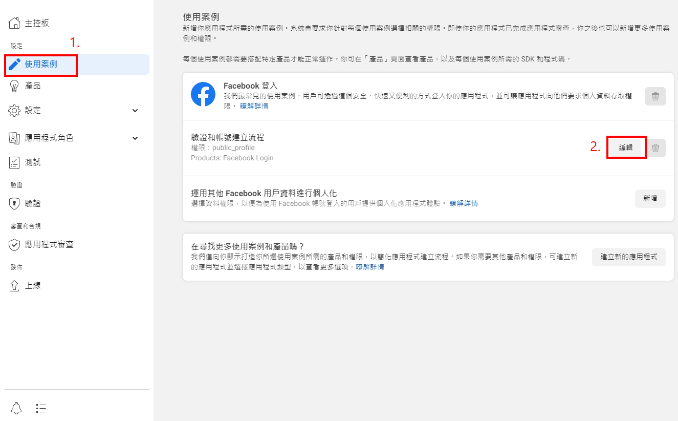678x421 pixels.
Task: Click the 驗證和帳號建立流程 title
Action: [228, 137]
